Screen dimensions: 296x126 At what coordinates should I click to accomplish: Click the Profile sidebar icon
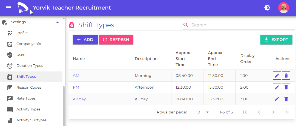click(10, 33)
